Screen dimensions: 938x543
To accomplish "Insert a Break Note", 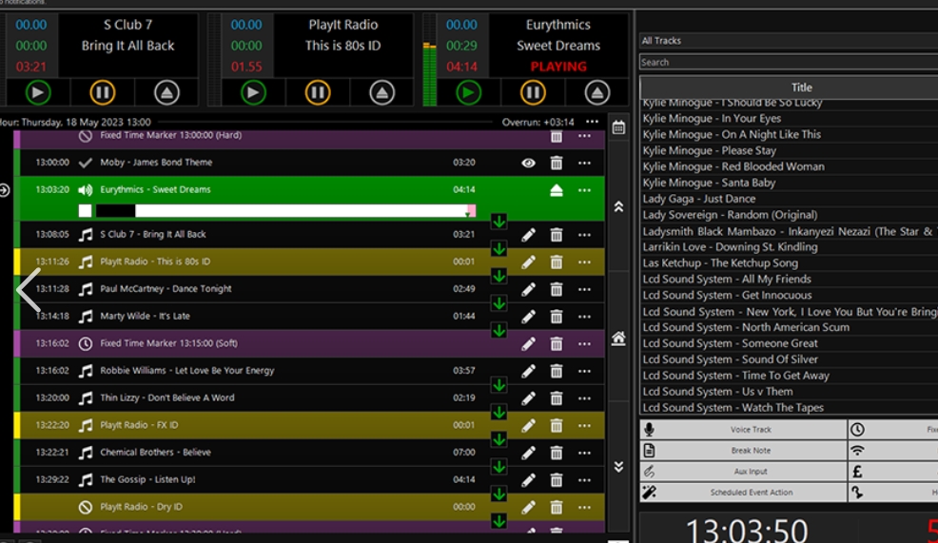I will click(x=743, y=451).
